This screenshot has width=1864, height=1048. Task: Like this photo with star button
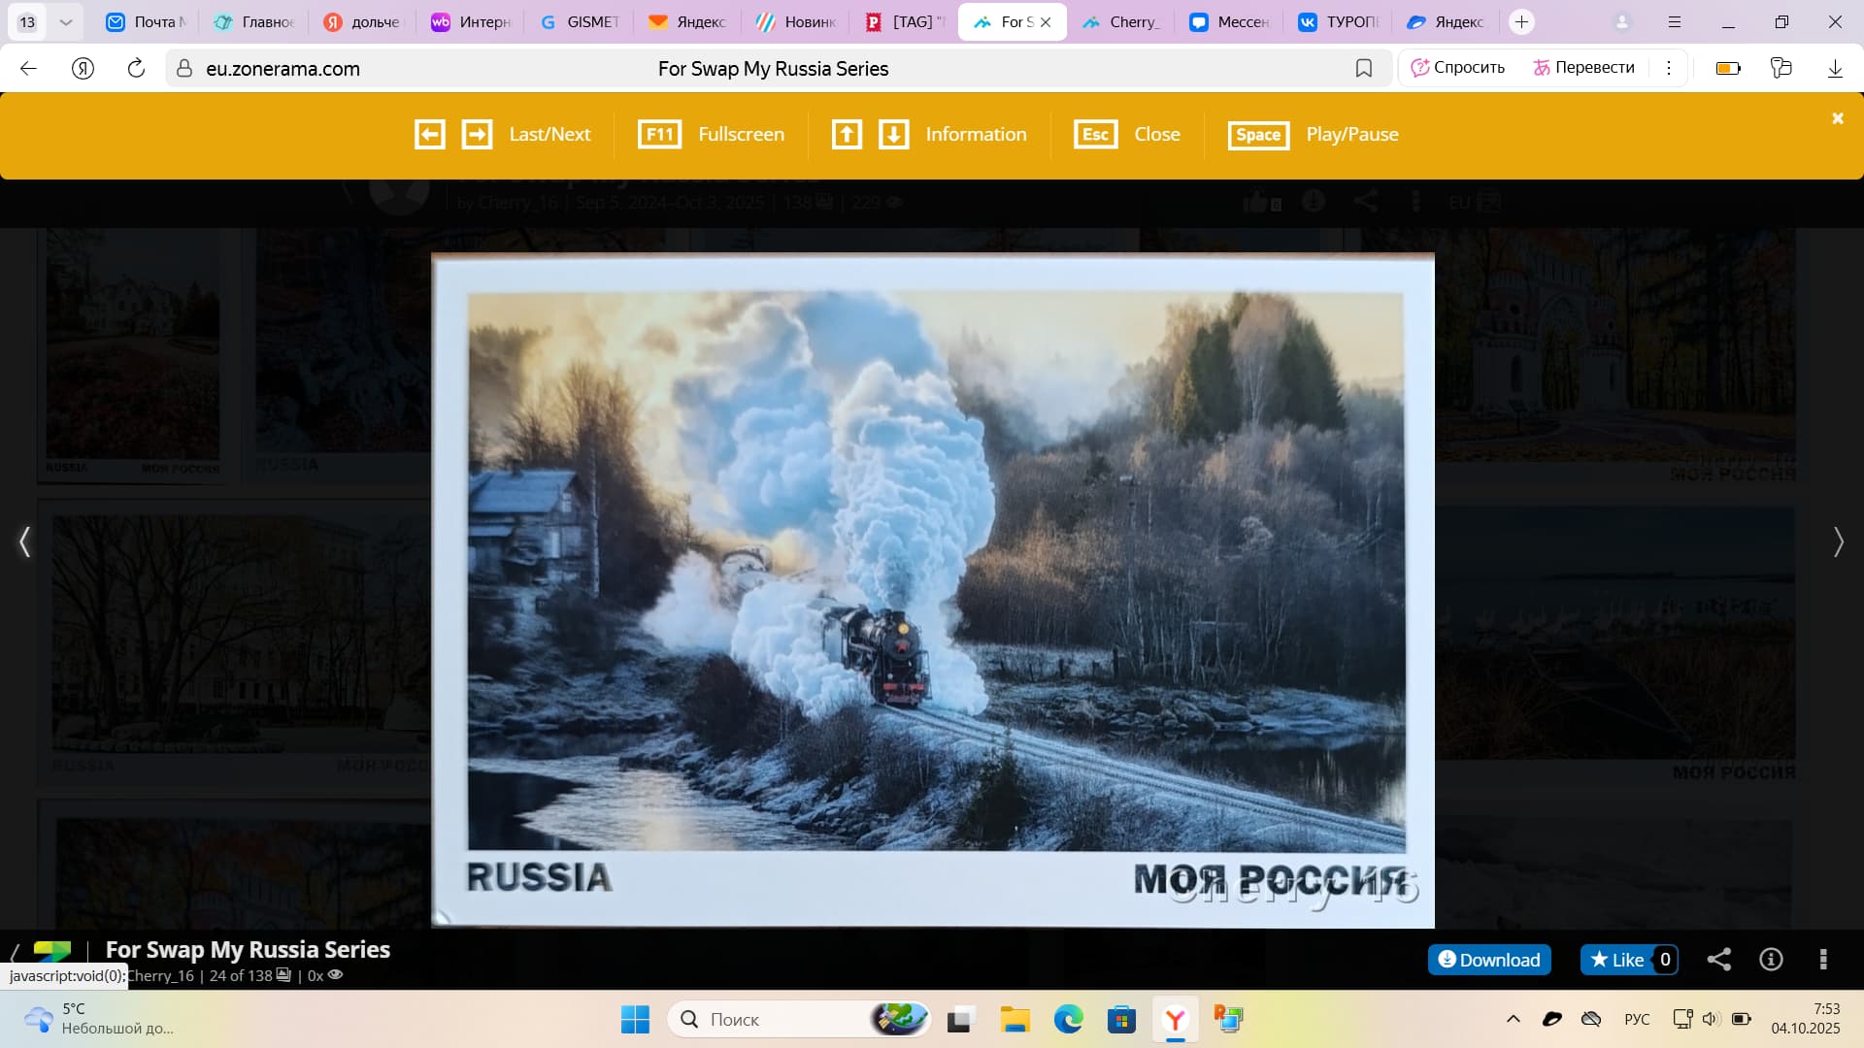point(1616,960)
